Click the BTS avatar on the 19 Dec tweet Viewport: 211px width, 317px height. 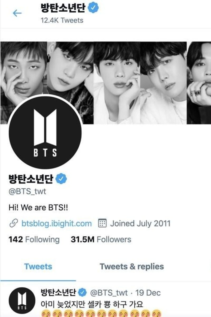(x=22, y=300)
